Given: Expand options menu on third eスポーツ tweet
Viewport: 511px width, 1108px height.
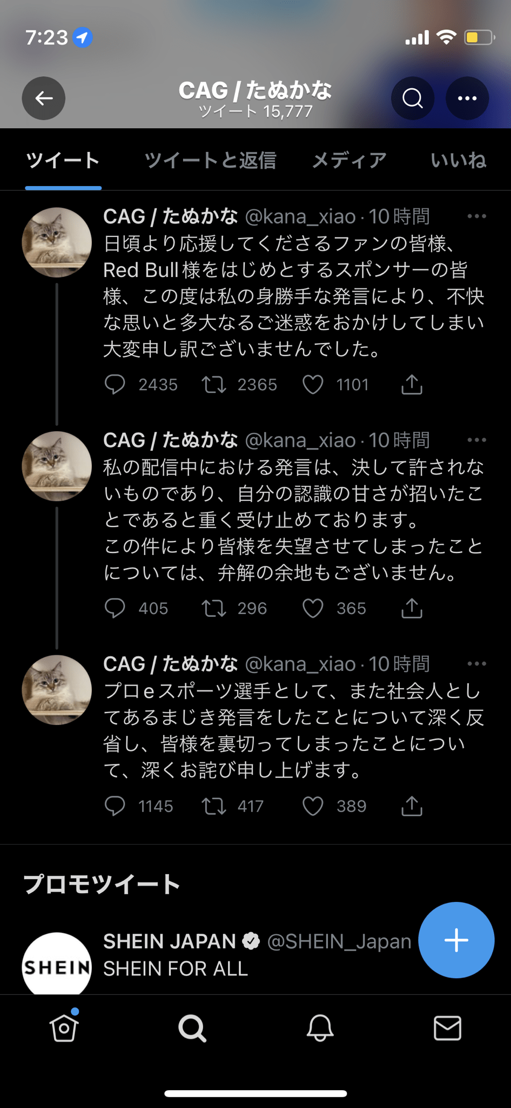Looking at the screenshot, I should point(476,664).
